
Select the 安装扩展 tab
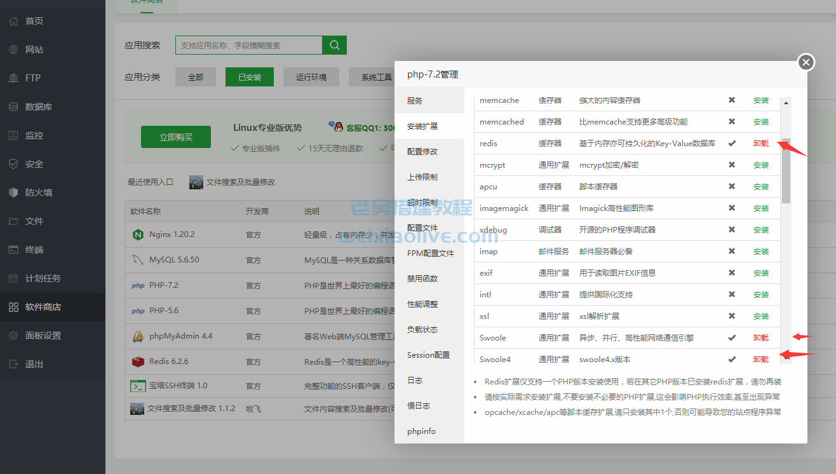(429, 126)
